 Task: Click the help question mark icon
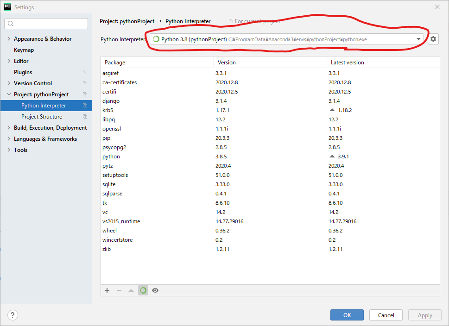tap(13, 315)
